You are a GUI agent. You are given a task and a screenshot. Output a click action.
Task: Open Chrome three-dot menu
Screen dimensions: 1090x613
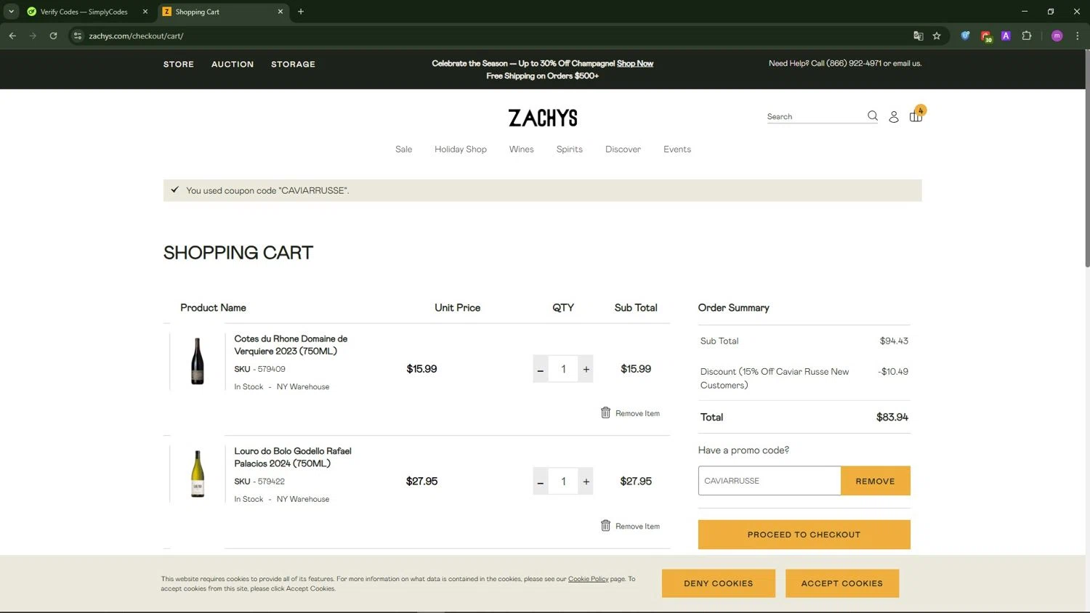(1078, 36)
